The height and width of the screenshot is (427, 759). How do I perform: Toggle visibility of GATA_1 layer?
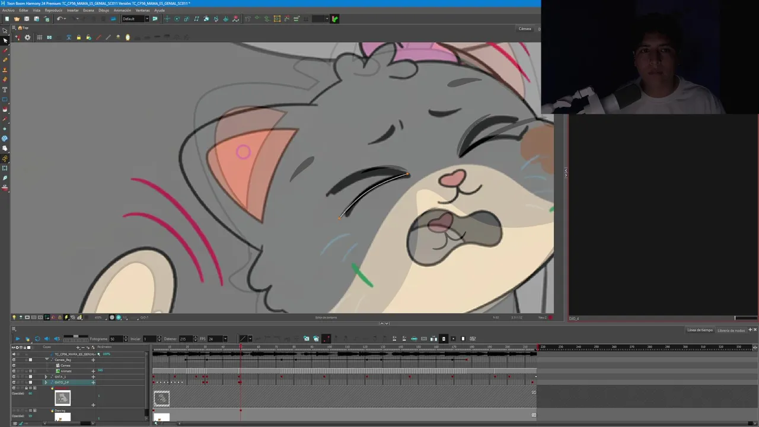14,377
